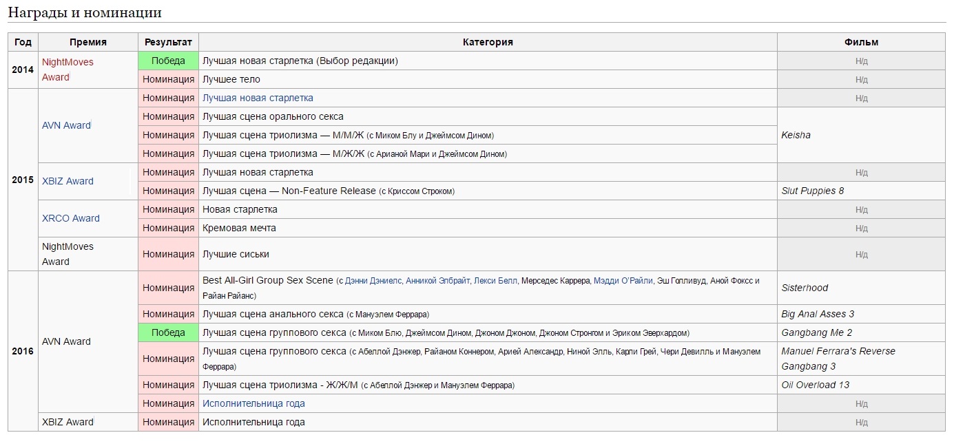The width and height of the screenshot is (954, 446).
Task: Click 'Manuel Ferrara's Reverse Gangbang 3' film cell
Action: 861,359
